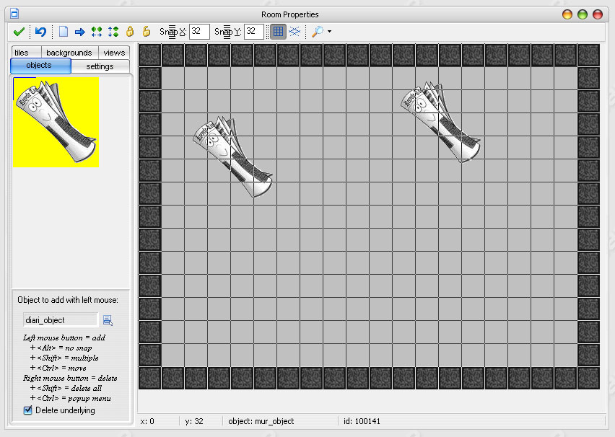Click the open padlock unlock instances icon
This screenshot has width=615, height=437.
click(x=146, y=32)
